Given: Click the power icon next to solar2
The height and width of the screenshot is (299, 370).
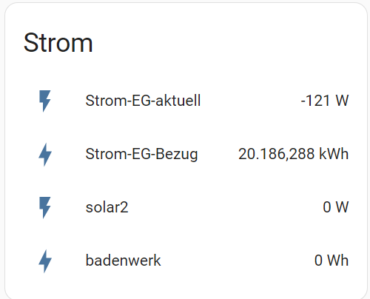Looking at the screenshot, I should (45, 207).
